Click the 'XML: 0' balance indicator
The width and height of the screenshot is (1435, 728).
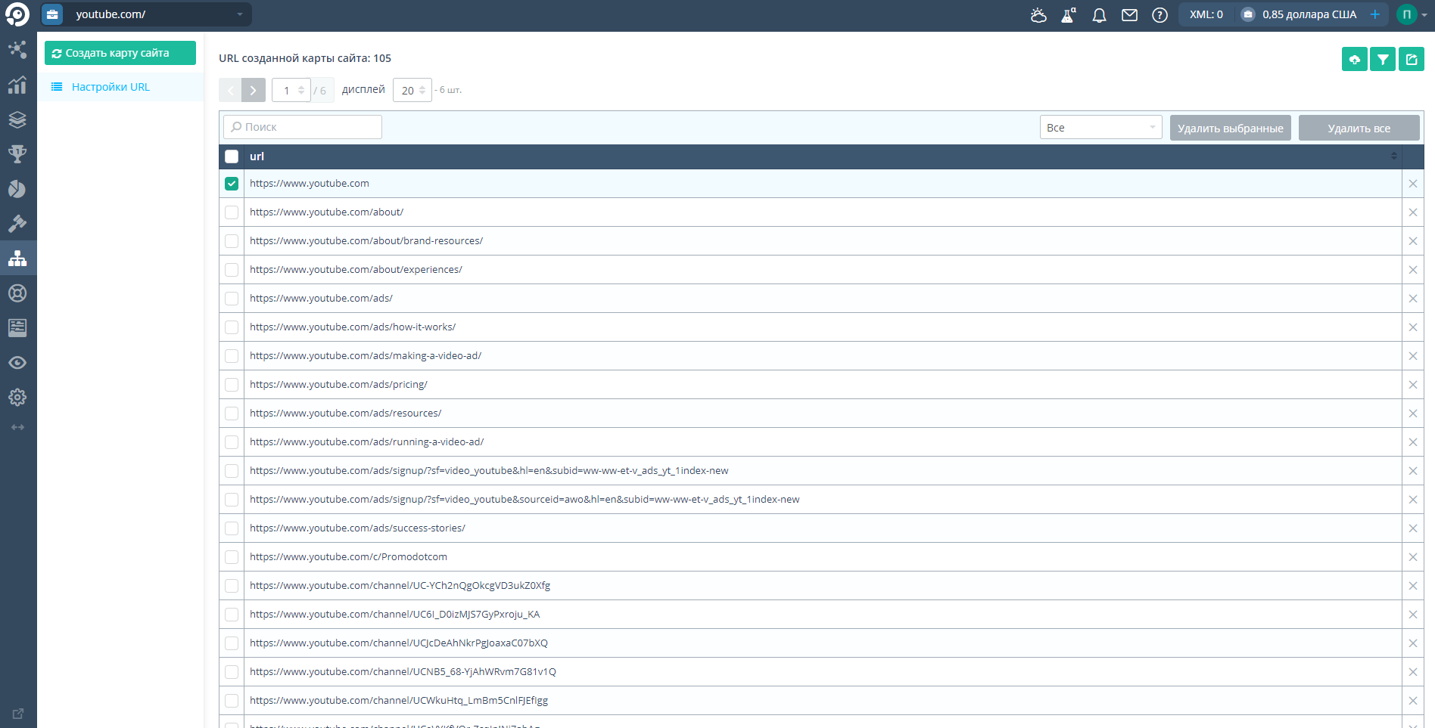1206,14
